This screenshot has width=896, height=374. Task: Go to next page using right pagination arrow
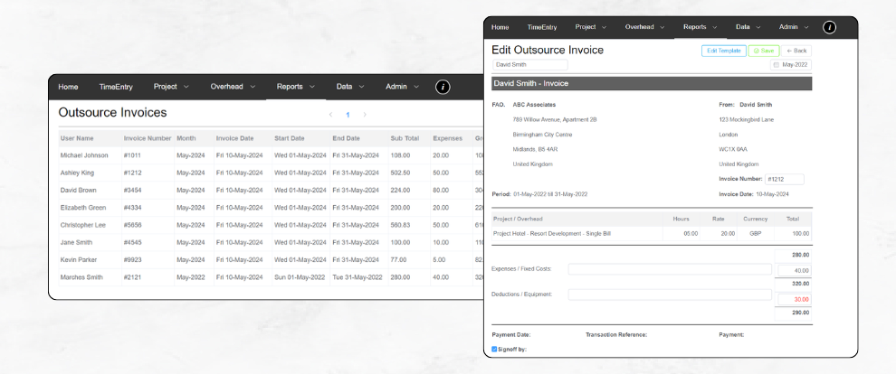pyautogui.click(x=365, y=115)
